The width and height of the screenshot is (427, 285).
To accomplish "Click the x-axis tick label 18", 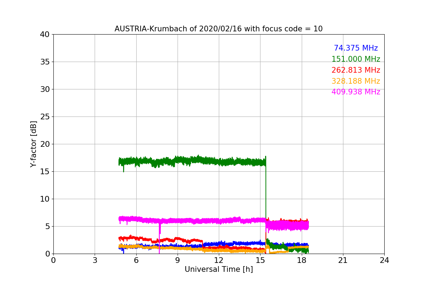I will (302, 260).
